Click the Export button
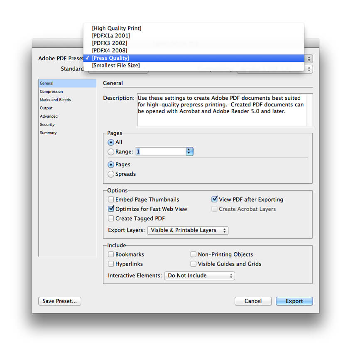 pos(294,301)
